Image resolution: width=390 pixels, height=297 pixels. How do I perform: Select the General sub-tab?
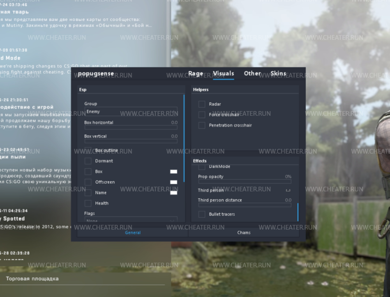[132, 233]
